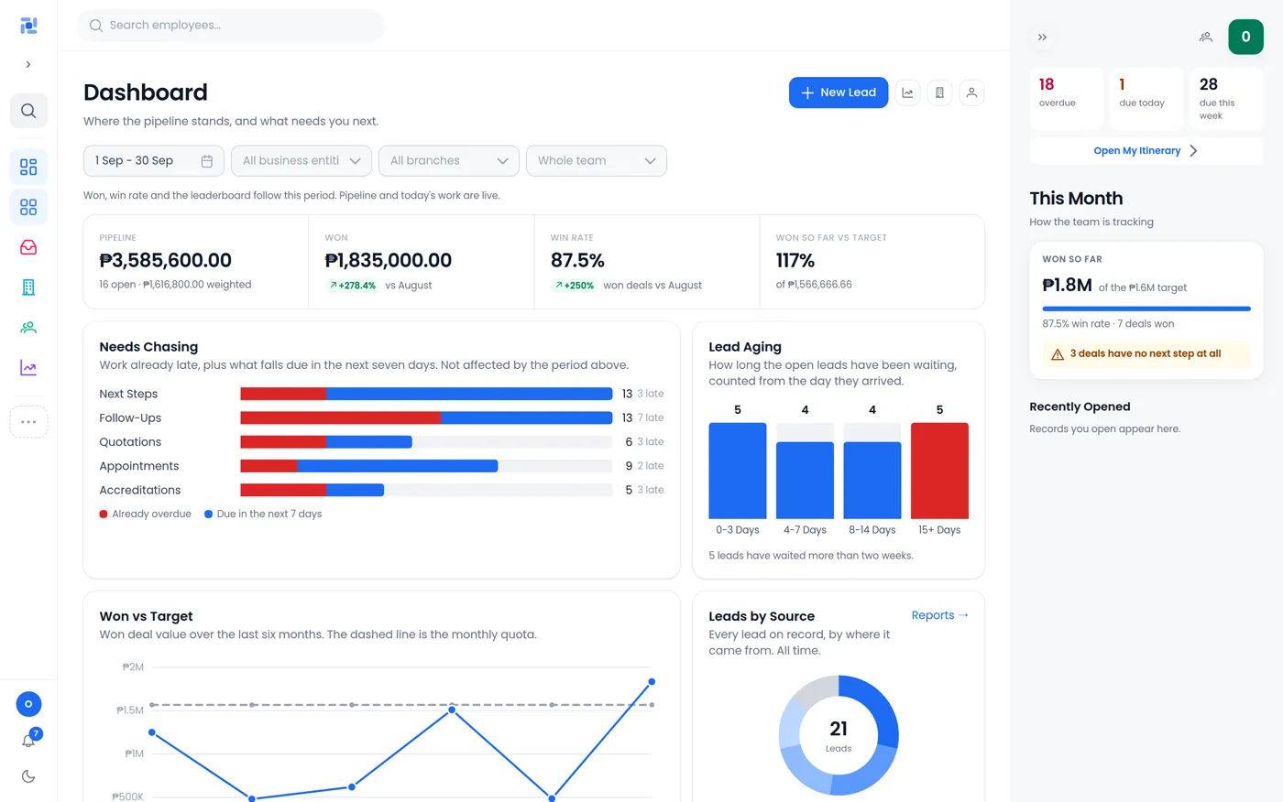The height and width of the screenshot is (802, 1283).
Task: Click the Quotations row label
Action: [130, 442]
